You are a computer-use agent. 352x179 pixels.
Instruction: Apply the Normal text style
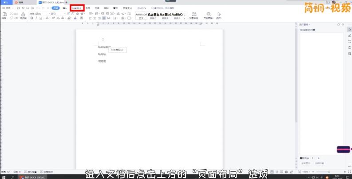(140, 16)
